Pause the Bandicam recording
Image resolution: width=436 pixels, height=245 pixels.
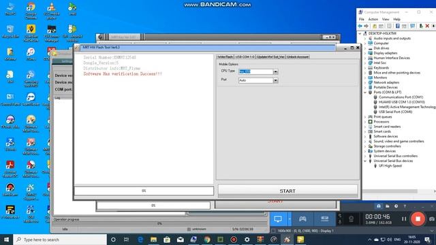coord(404,219)
